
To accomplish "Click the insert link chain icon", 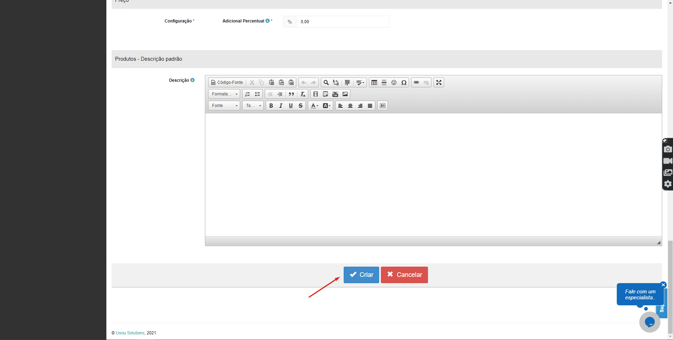I will coord(416,82).
